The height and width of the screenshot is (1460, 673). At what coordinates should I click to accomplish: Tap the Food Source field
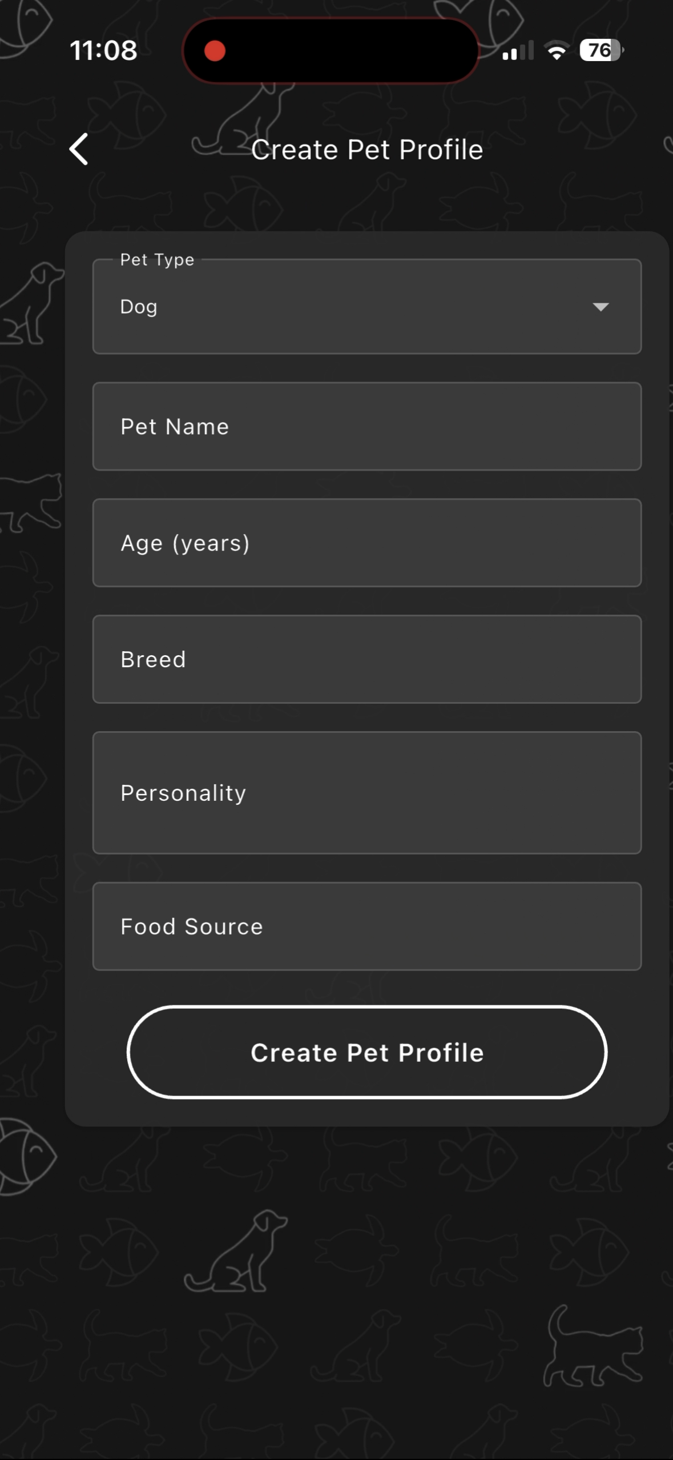click(366, 926)
